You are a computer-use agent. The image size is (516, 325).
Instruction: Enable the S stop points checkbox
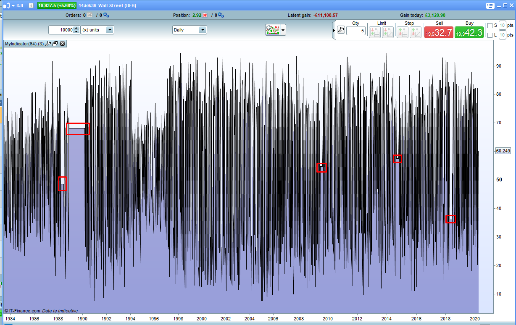pyautogui.click(x=490, y=26)
